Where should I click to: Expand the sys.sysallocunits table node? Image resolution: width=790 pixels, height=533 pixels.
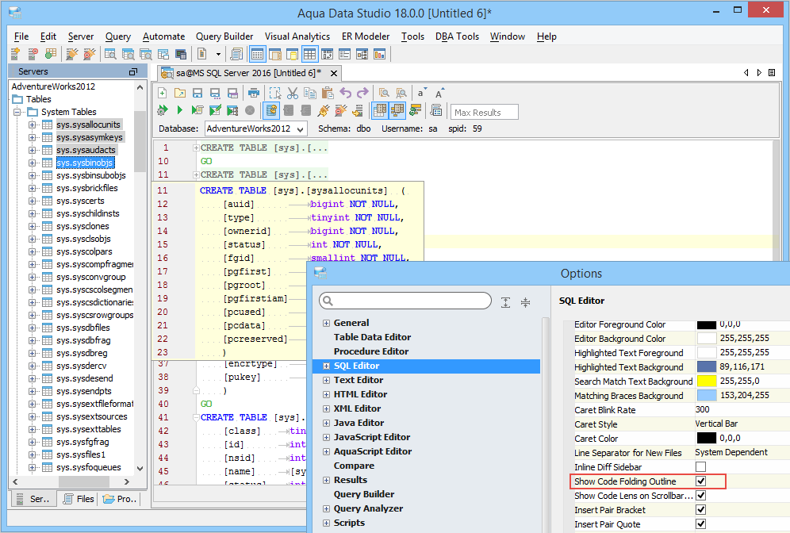click(33, 125)
